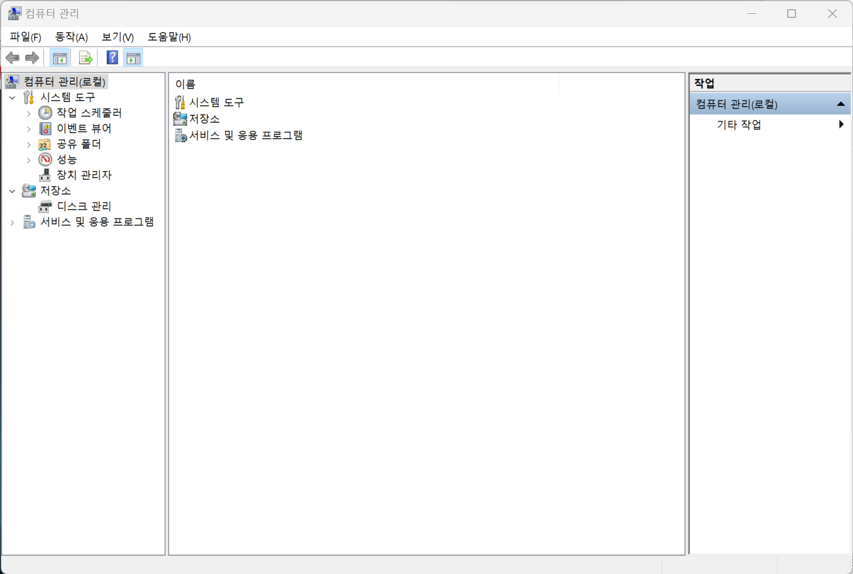Select 이벤트 뷰어 label in the tree
The width and height of the screenshot is (853, 574).
point(84,129)
